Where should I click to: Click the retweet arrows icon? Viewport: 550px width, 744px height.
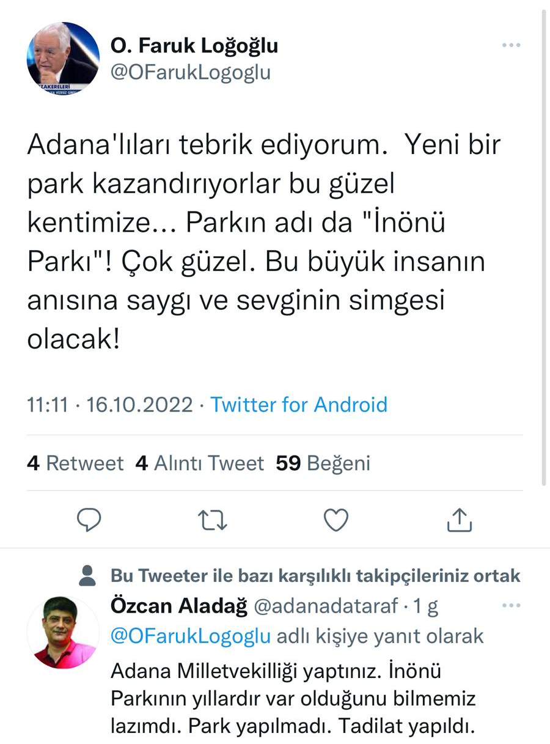coord(213,520)
